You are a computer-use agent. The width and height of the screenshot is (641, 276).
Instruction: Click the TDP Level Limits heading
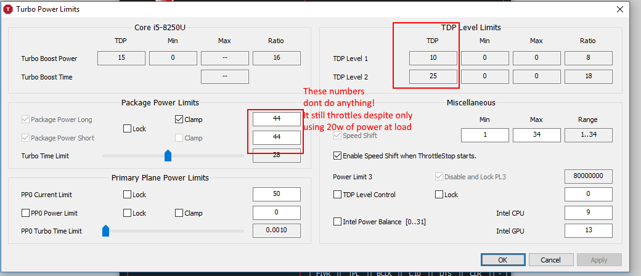pyautogui.click(x=471, y=27)
